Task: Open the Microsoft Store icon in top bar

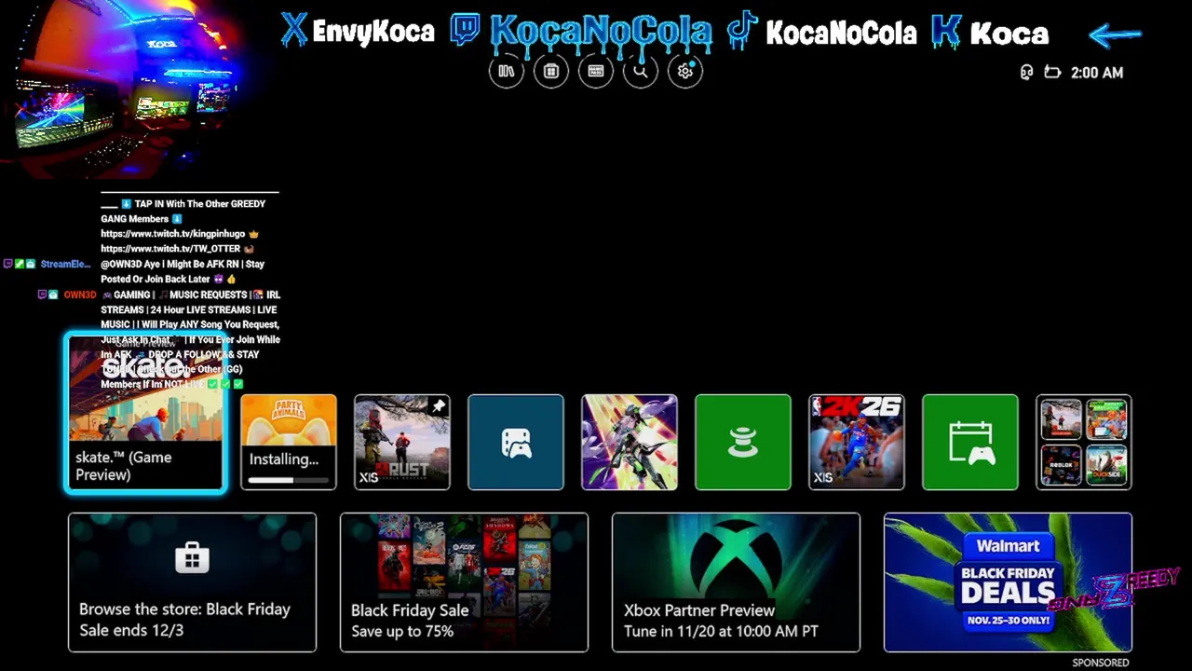Action: pyautogui.click(x=551, y=71)
